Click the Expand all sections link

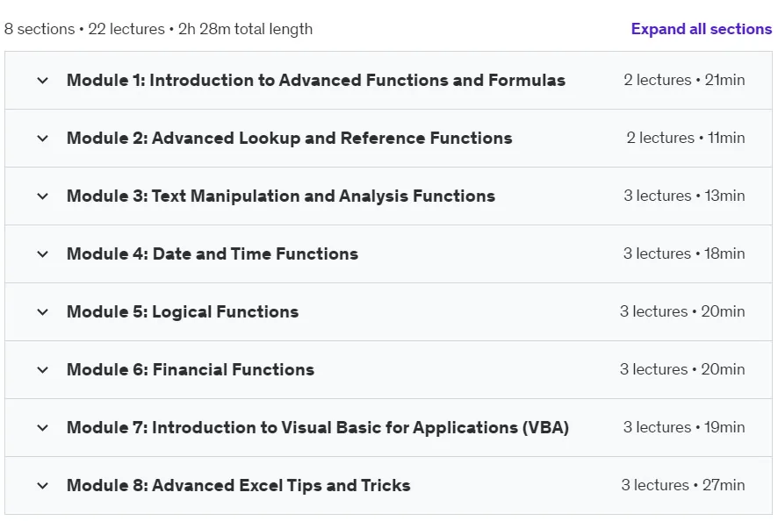click(701, 29)
